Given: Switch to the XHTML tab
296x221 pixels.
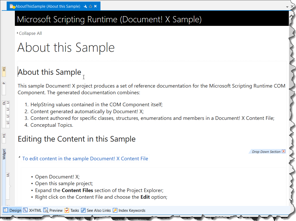Looking at the screenshot, I should coord(32,210).
